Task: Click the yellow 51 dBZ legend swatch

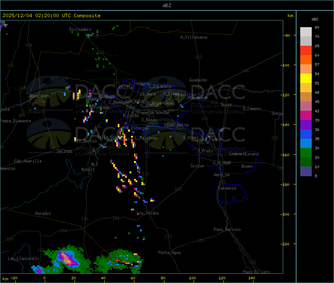Action: [306, 78]
